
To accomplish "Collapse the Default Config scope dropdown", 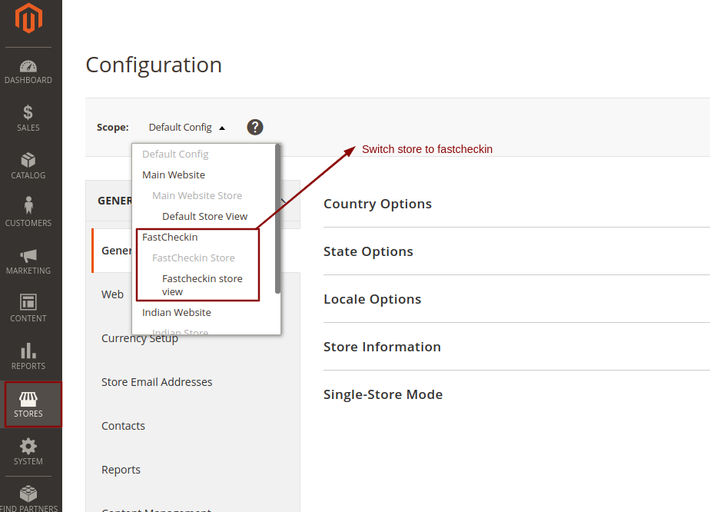I will [x=187, y=128].
